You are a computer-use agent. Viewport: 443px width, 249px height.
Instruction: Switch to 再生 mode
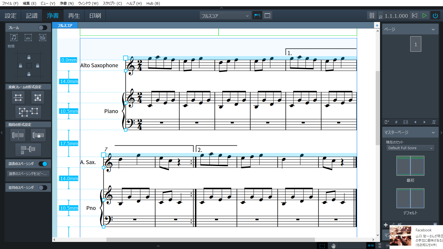coord(74,16)
